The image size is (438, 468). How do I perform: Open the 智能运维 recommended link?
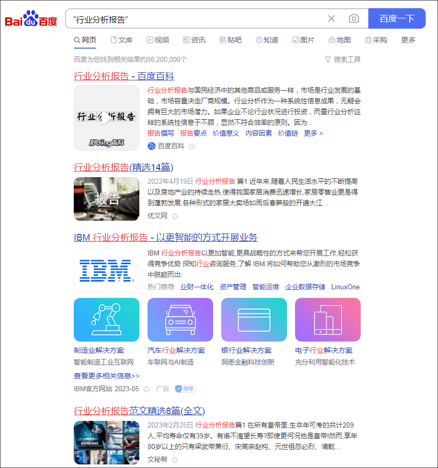[x=266, y=287]
